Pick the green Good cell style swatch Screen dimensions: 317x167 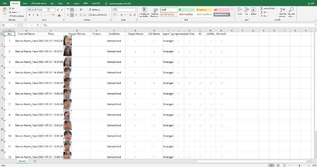187,10
